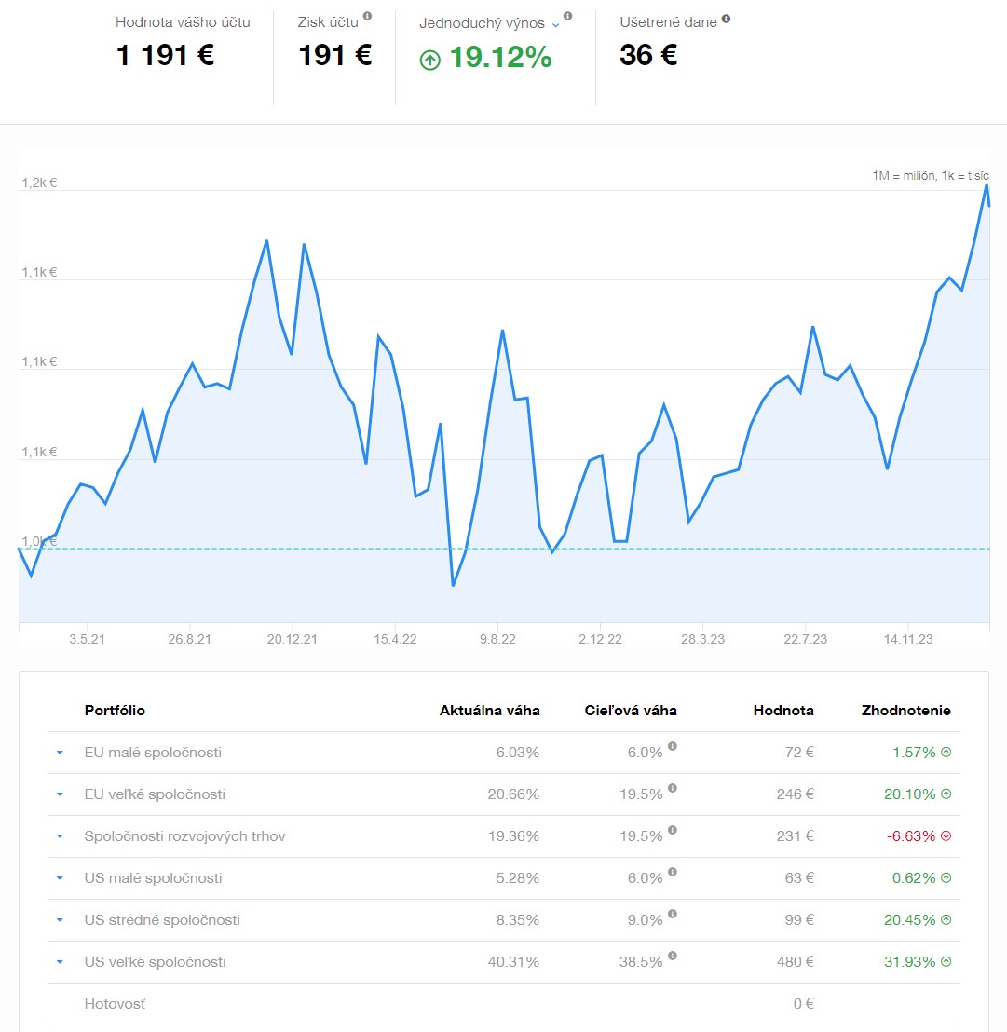
Task: Click info icon for US malé spoločnosti target weight
Action: (x=672, y=872)
